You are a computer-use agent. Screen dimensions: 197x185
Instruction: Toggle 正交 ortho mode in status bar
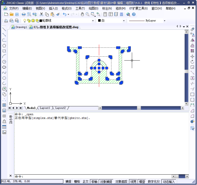coord(86,181)
